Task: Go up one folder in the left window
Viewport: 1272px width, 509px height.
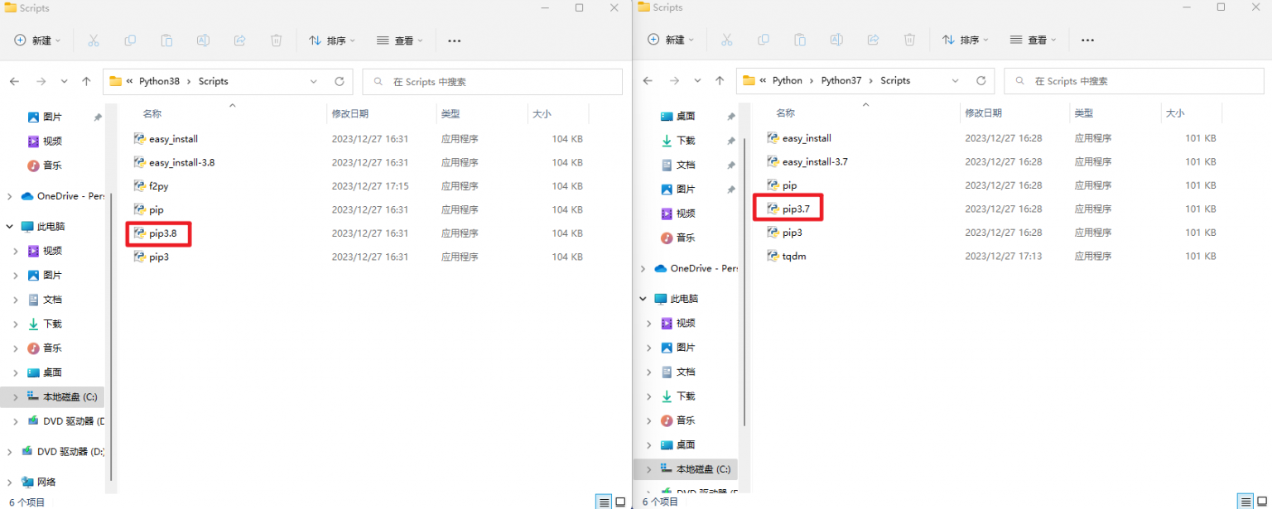Action: pos(86,81)
